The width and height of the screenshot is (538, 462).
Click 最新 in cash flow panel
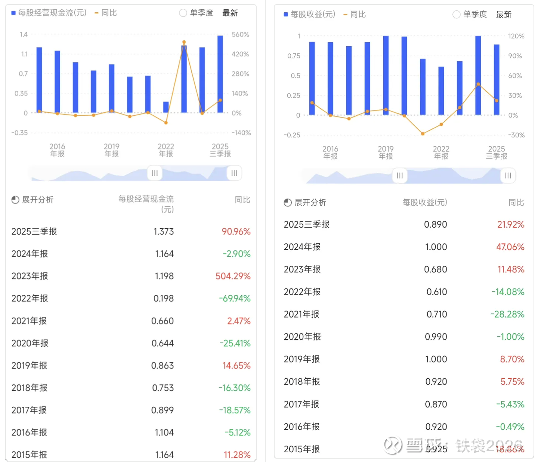[230, 13]
